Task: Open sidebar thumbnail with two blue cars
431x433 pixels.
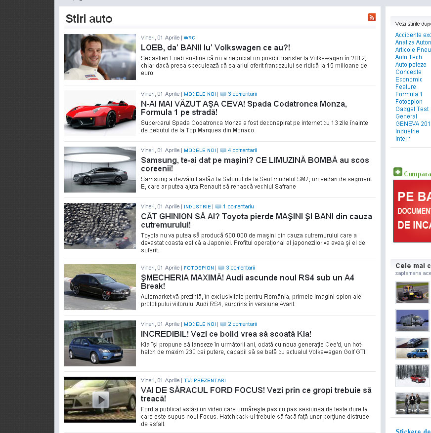Action: (412, 348)
